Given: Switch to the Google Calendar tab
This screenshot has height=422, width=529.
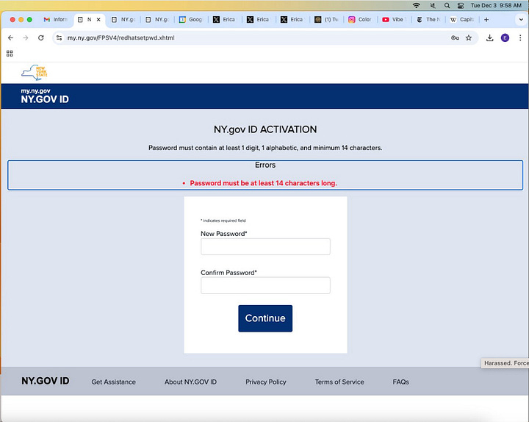Looking at the screenshot, I should [x=191, y=20].
